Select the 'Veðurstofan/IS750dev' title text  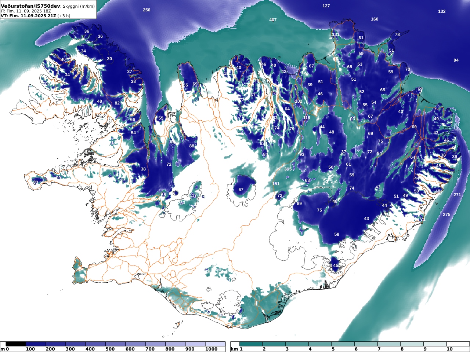pyautogui.click(x=30, y=6)
